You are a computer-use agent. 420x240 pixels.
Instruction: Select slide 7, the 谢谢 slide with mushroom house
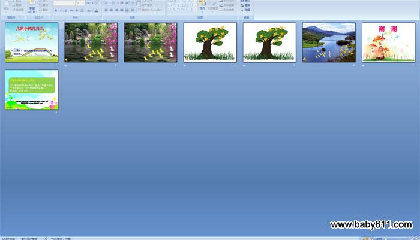click(x=388, y=42)
